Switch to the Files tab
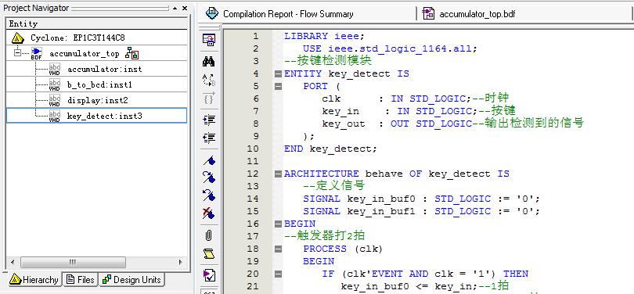Screen dimensions: 634x294 click(81, 279)
